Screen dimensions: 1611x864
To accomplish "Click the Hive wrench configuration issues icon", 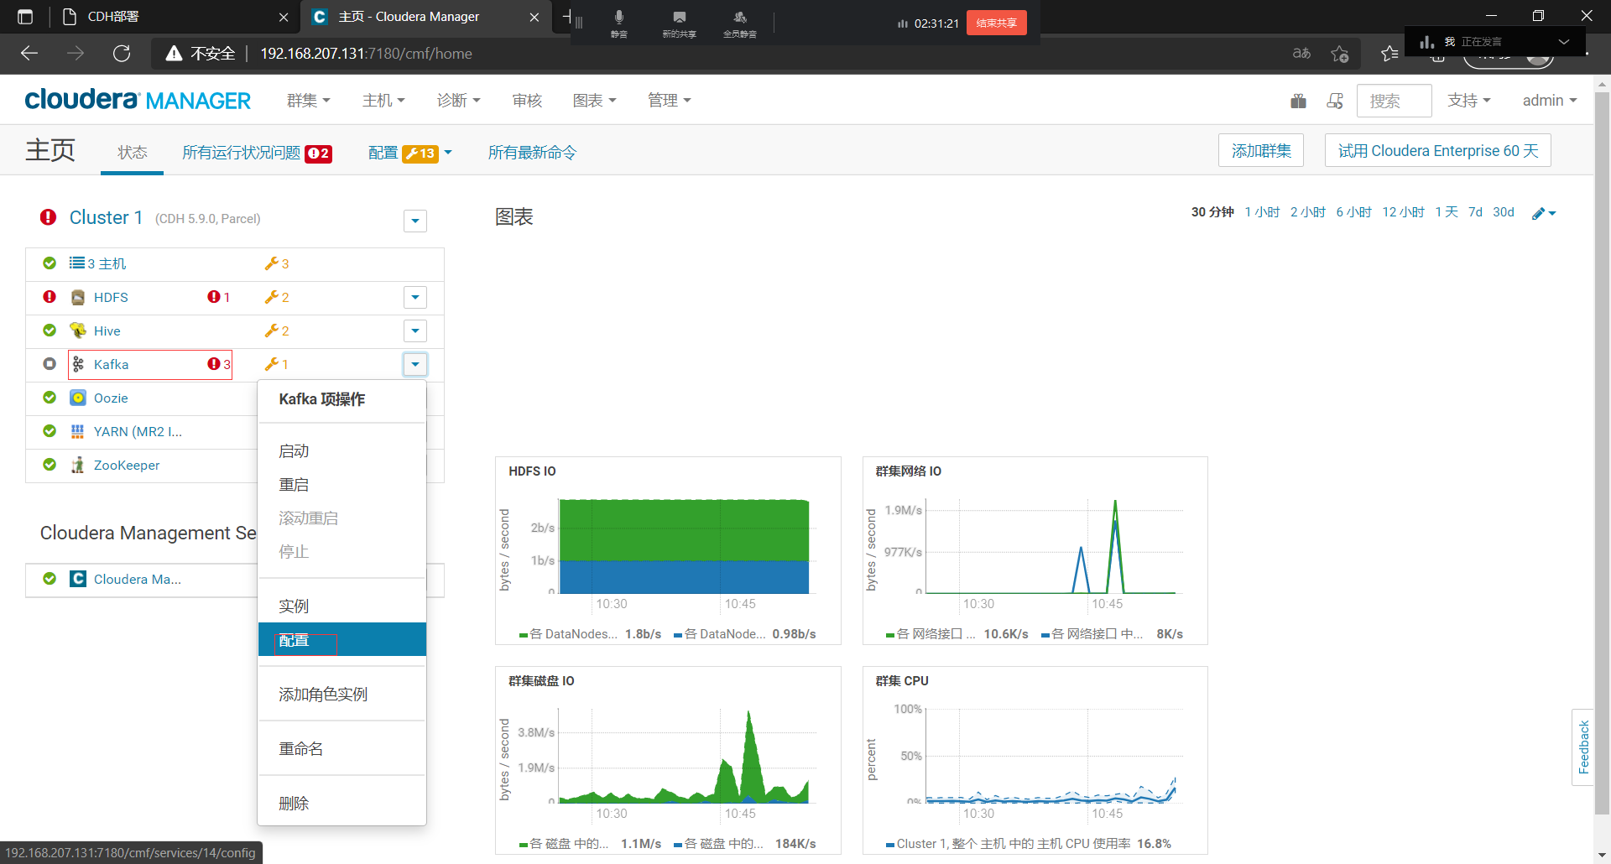I will point(271,331).
